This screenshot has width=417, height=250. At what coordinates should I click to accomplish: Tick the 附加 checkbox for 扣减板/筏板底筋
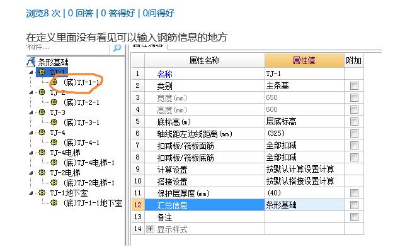354,157
